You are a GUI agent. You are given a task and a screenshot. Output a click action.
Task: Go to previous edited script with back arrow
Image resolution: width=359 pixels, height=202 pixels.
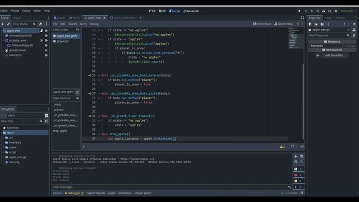[x=298, y=24]
